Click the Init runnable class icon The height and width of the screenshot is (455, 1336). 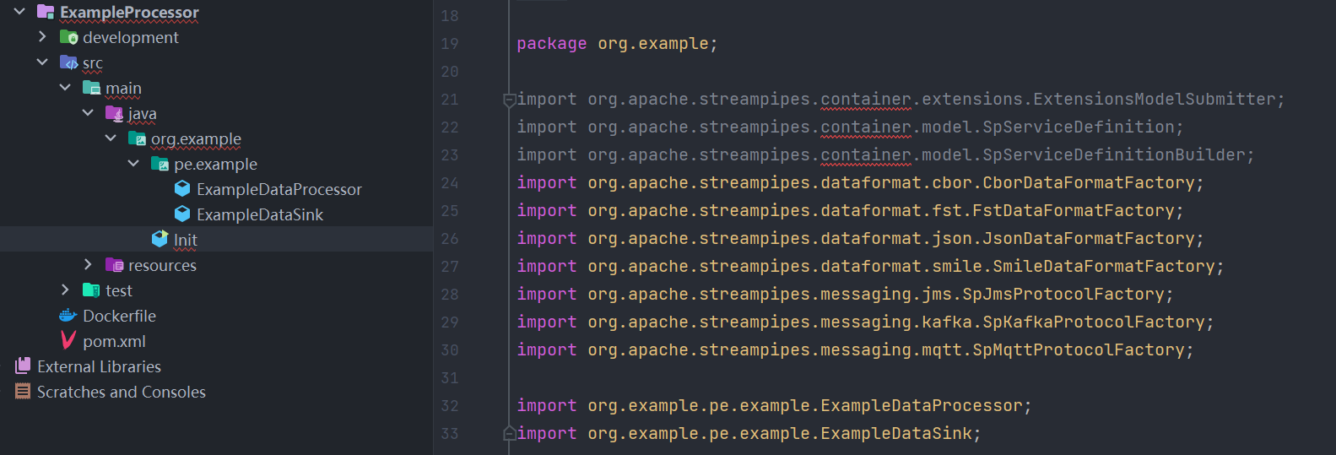click(160, 239)
